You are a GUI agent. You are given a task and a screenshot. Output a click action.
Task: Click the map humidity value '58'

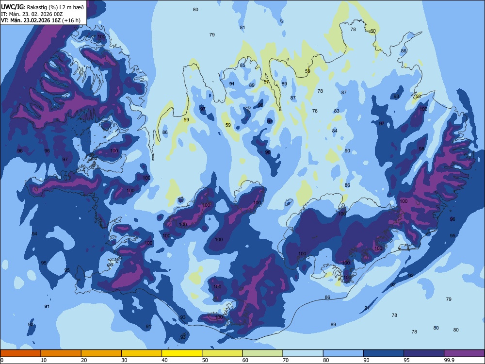click(418, 96)
